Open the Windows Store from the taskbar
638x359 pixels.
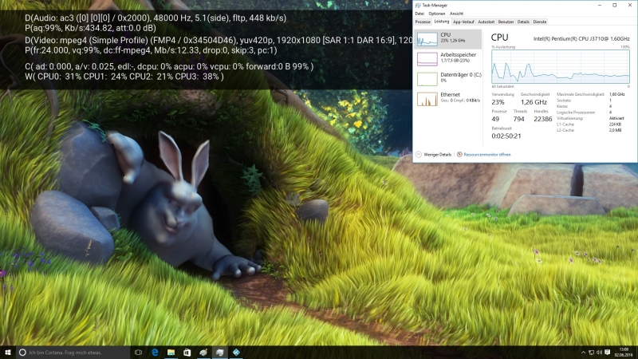pyautogui.click(x=187, y=353)
